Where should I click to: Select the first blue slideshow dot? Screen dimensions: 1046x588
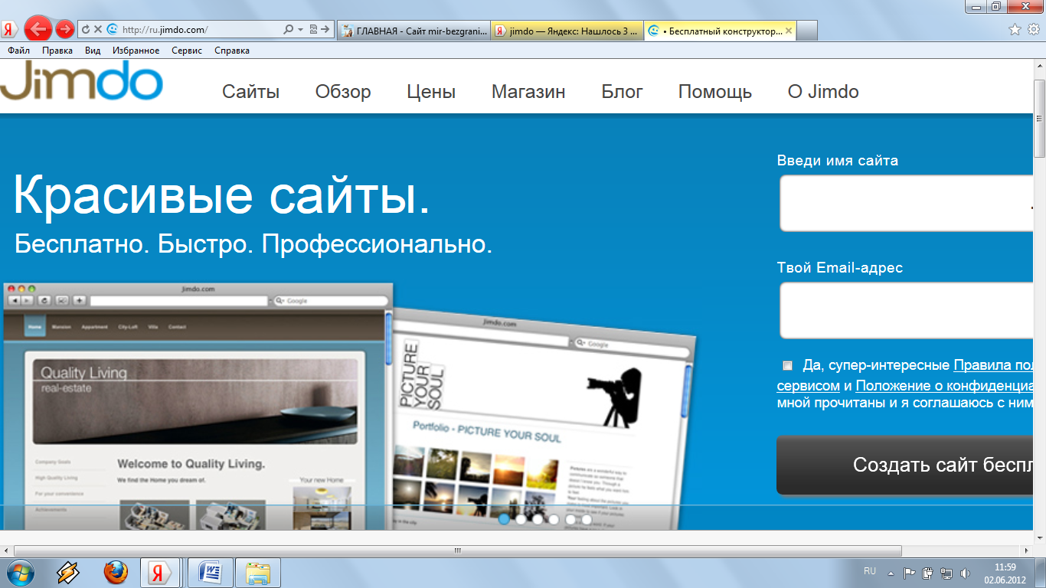click(504, 519)
